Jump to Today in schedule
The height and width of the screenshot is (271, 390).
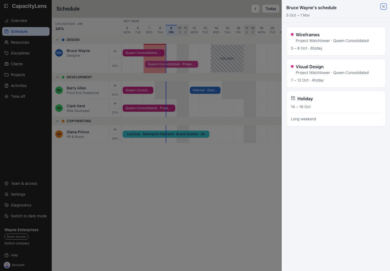(271, 9)
